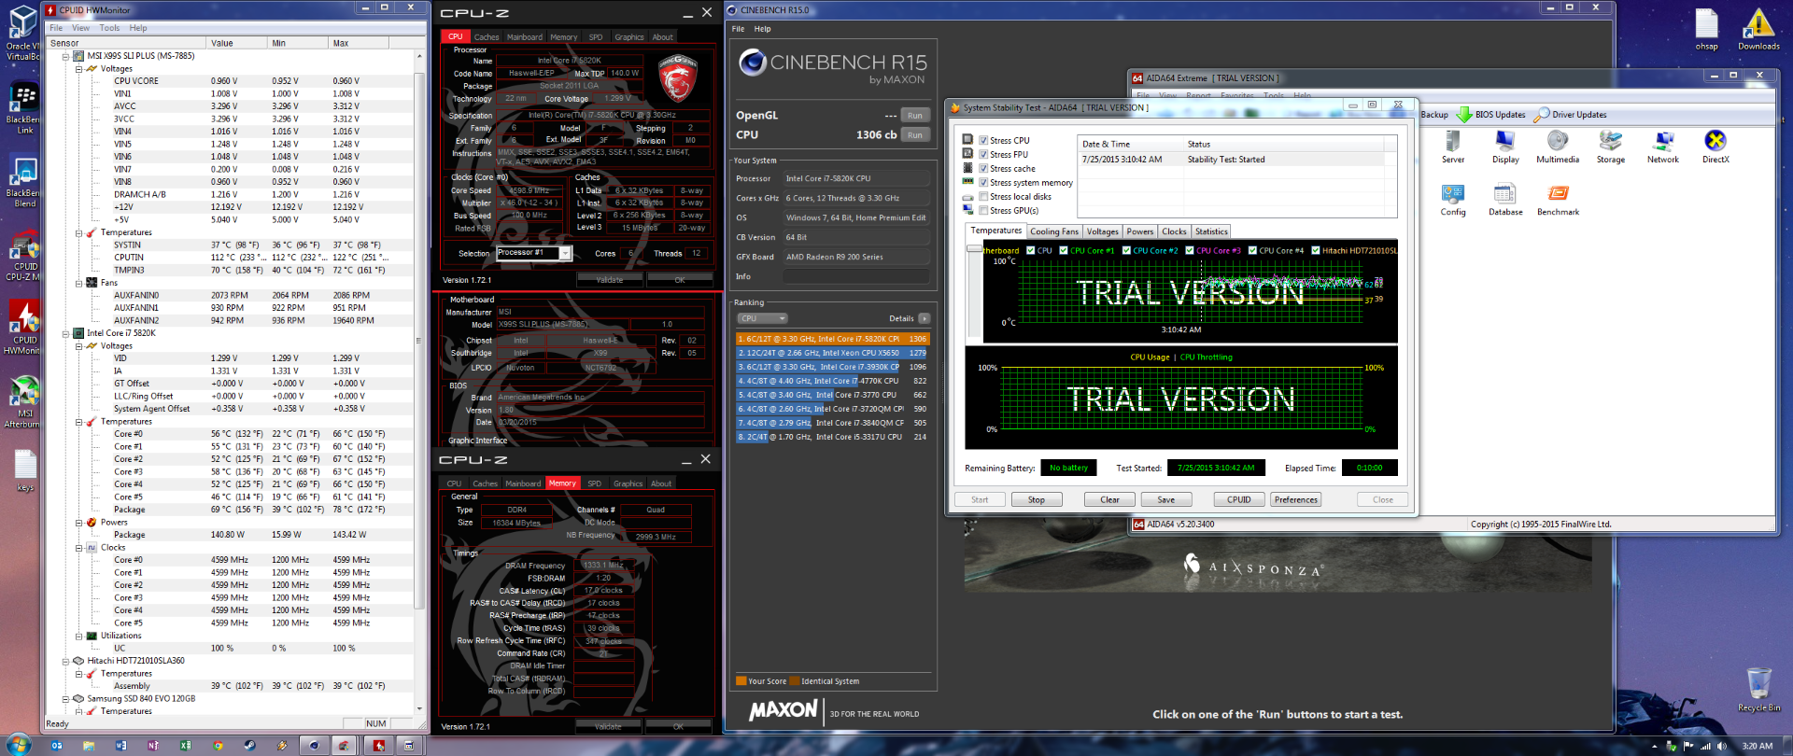This screenshot has height=756, width=1793.
Task: Open Excel from the taskbar
Action: click(185, 746)
